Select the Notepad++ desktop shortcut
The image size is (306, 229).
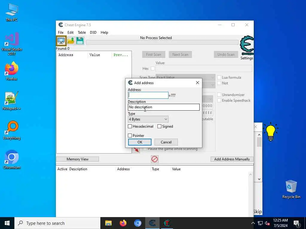pos(12,101)
